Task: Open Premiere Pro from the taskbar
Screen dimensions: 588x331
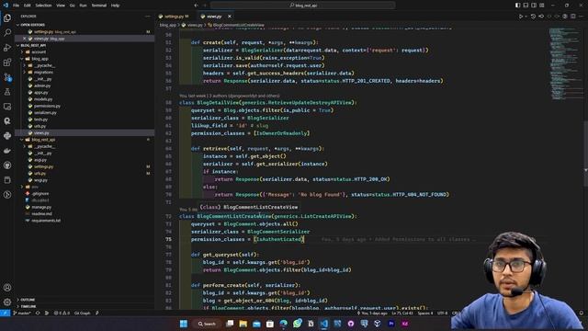Action: [391, 324]
